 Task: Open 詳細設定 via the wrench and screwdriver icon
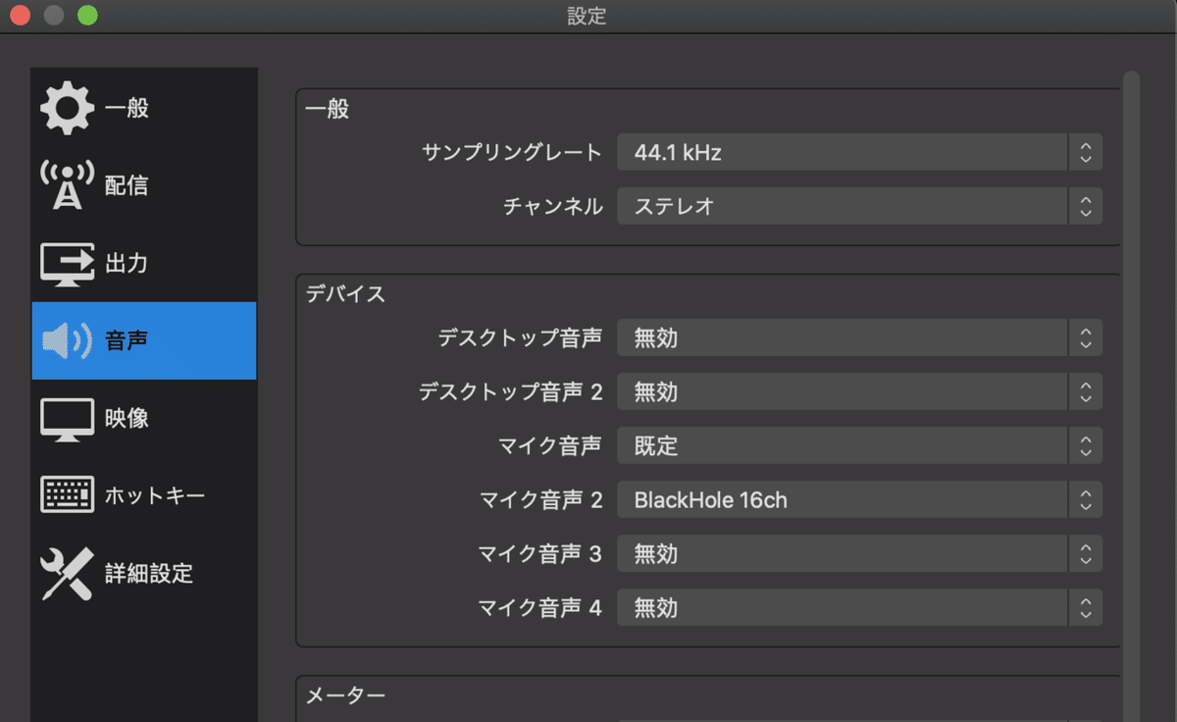tap(67, 574)
